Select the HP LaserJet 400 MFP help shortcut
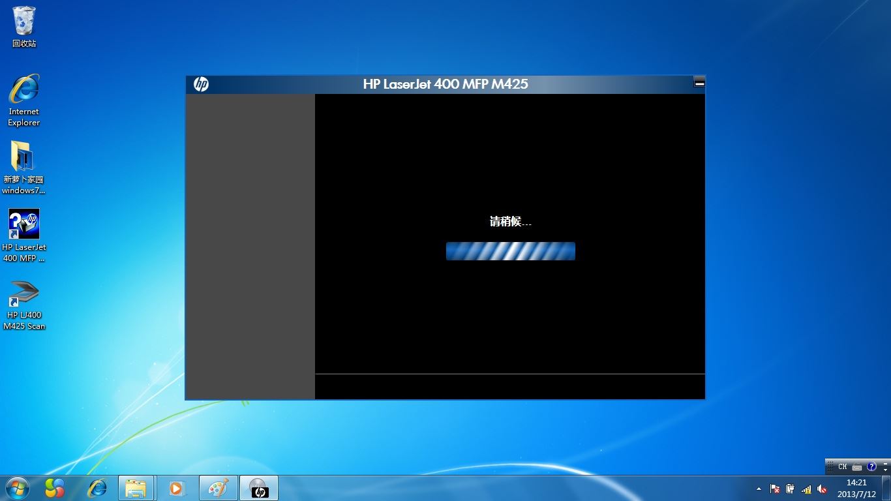The width and height of the screenshot is (891, 501). coord(24,235)
